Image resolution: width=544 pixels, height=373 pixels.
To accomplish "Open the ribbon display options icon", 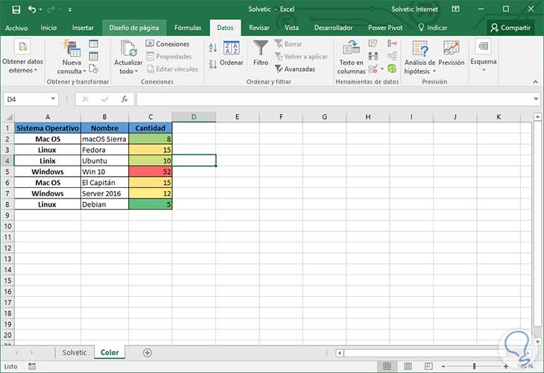I will click(x=455, y=10).
